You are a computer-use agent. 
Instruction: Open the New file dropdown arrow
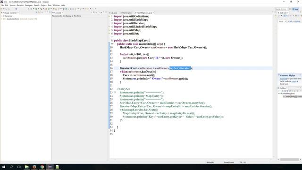(x=4, y=9)
